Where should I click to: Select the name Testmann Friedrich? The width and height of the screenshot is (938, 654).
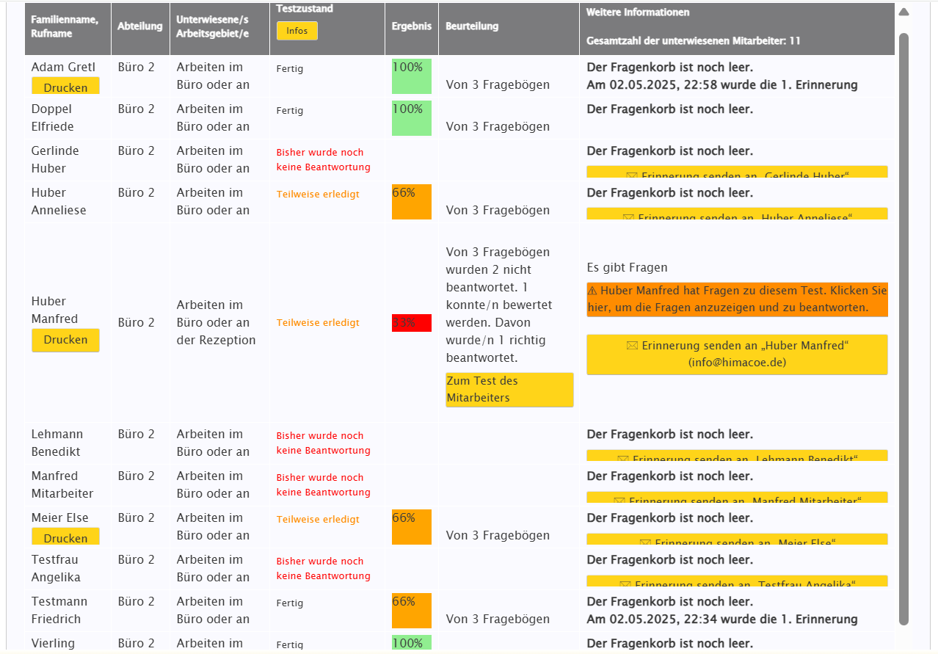(x=59, y=610)
